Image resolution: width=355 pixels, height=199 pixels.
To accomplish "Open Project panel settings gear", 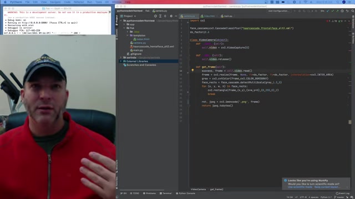I will [x=171, y=16].
